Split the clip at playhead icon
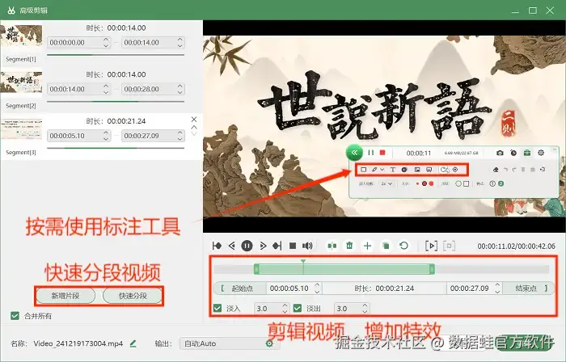The image size is (566, 362). (x=332, y=246)
